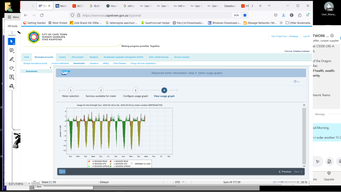Screen dimensions: 341x192
Task: Open the Firefox downloads panel
Action: point(283,15)
